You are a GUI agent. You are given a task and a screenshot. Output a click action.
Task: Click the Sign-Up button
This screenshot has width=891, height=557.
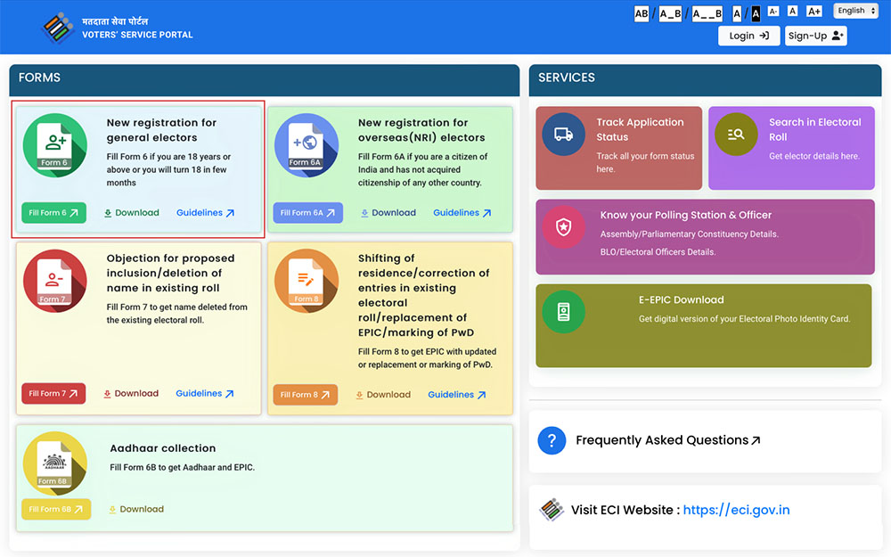click(815, 36)
